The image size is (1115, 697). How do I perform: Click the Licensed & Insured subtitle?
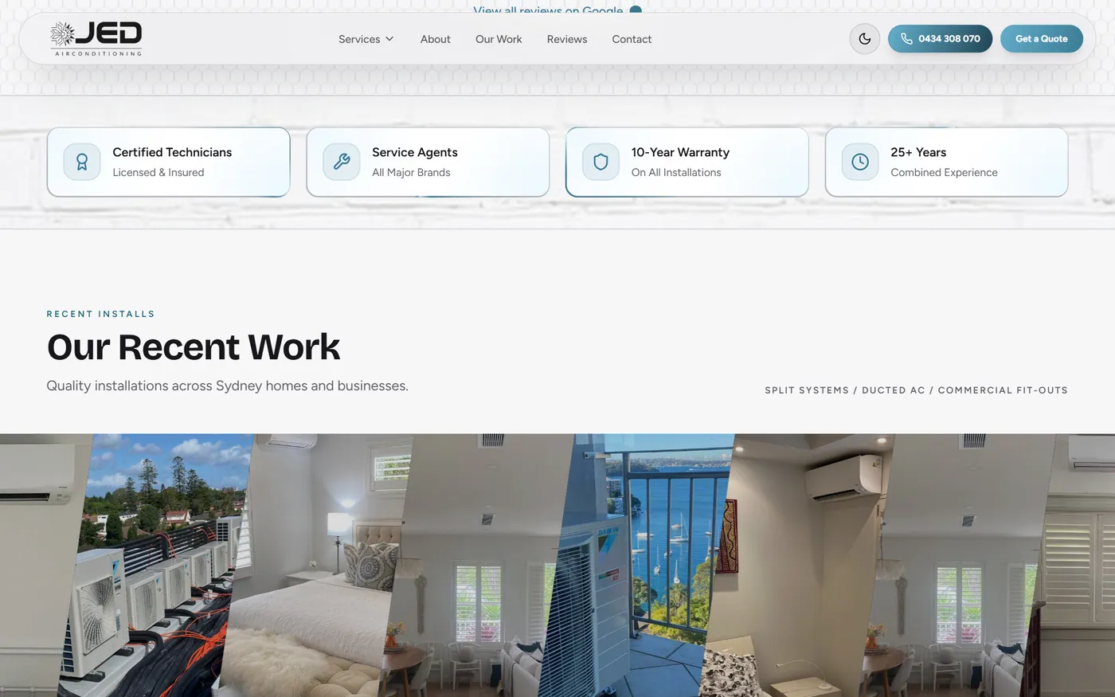[x=158, y=172]
